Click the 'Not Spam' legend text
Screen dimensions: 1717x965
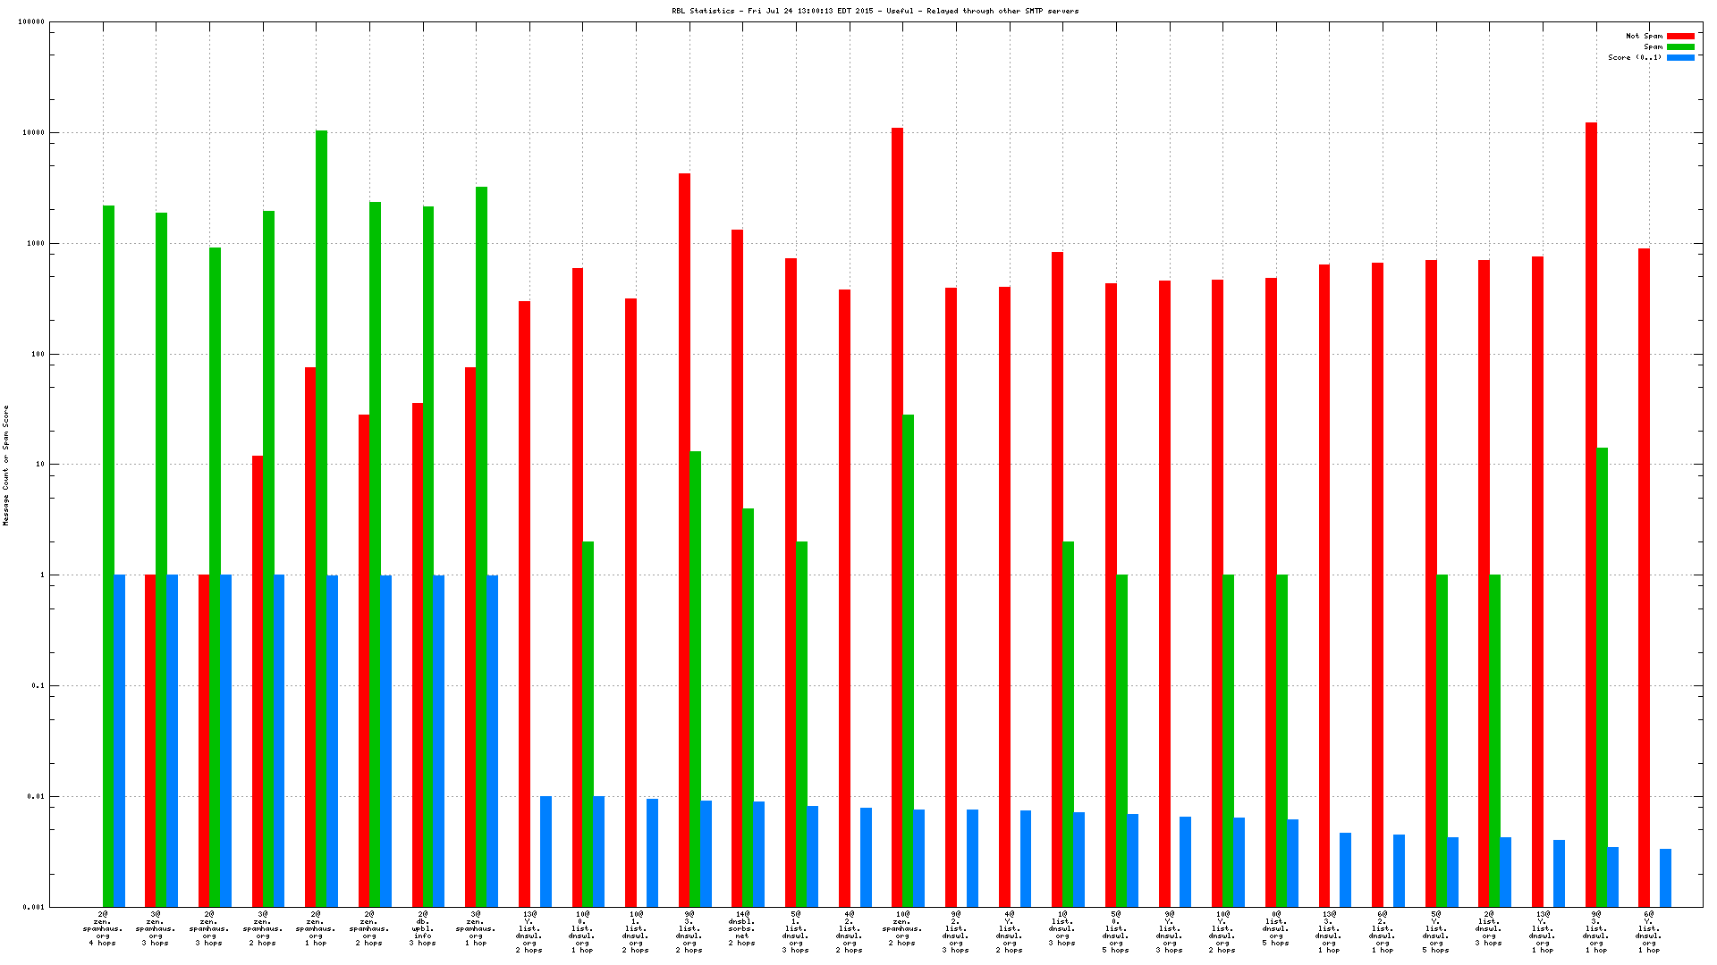(x=1644, y=36)
